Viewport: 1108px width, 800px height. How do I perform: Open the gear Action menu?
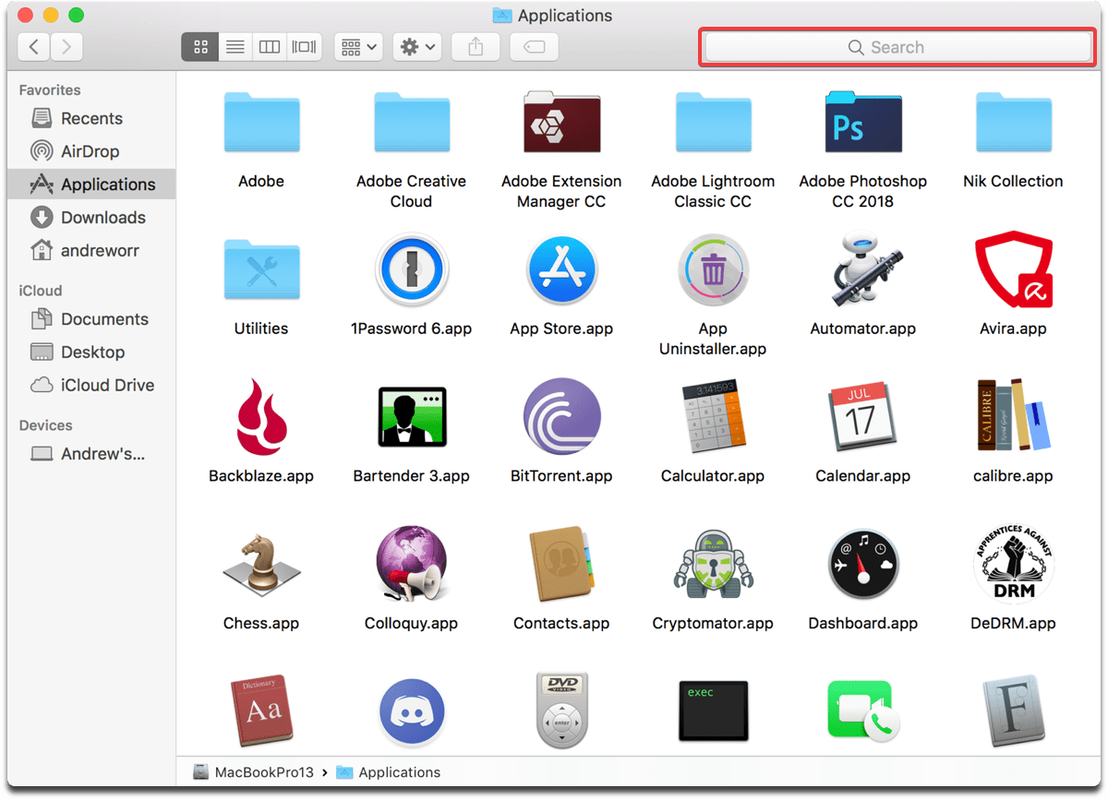click(x=418, y=47)
